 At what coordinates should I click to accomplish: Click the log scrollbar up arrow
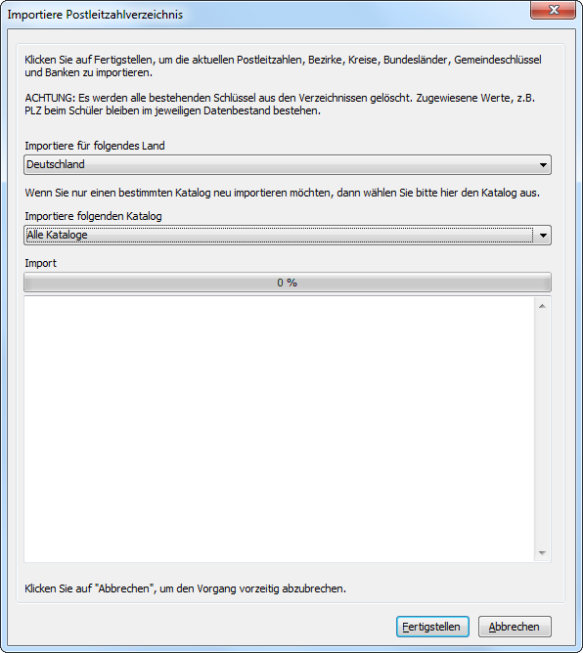(x=542, y=306)
